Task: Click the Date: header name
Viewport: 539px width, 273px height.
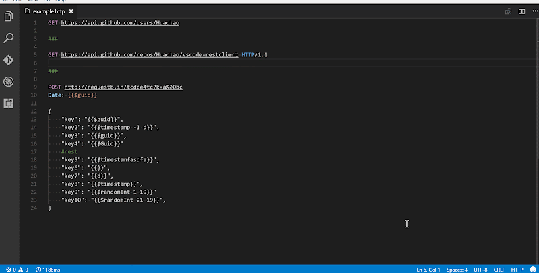Action: click(56, 95)
